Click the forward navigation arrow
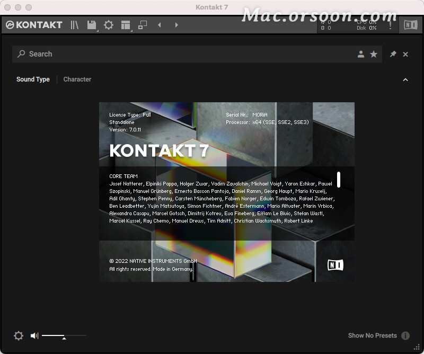 pyautogui.click(x=176, y=24)
